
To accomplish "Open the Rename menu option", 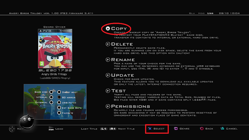I will pos(123,59).
